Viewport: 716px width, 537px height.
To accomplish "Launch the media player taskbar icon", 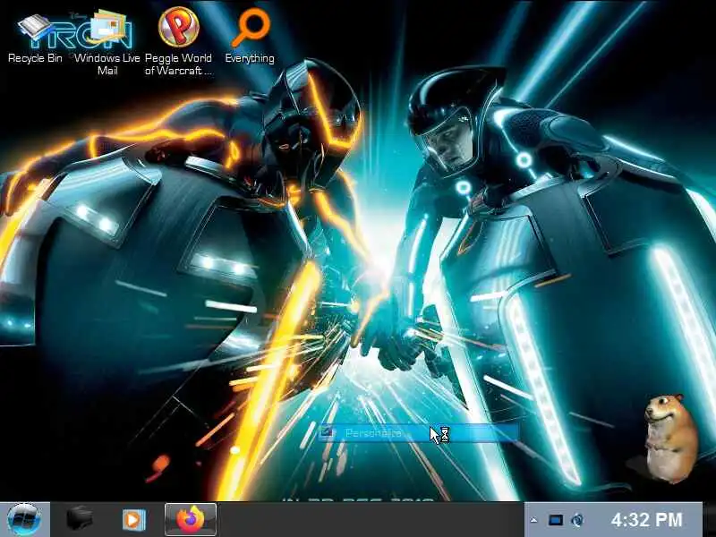I will pos(133,520).
